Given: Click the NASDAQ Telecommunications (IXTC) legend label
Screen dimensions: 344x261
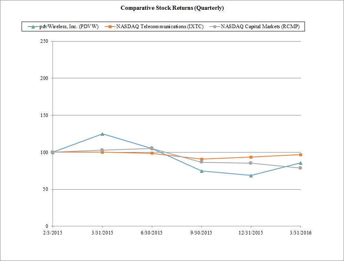Looking at the screenshot, I should (160, 27).
